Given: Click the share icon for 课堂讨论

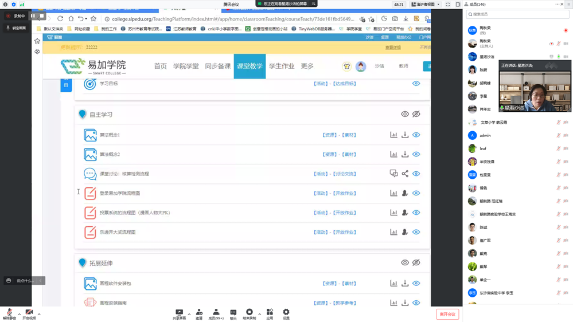Looking at the screenshot, I should click(x=405, y=174).
